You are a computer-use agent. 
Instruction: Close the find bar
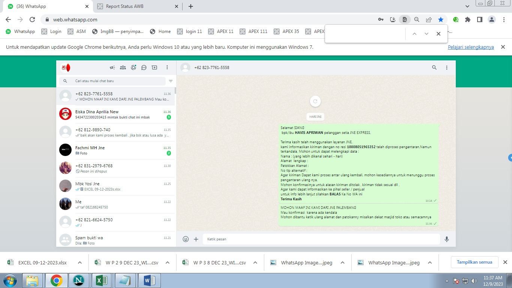[x=438, y=34]
